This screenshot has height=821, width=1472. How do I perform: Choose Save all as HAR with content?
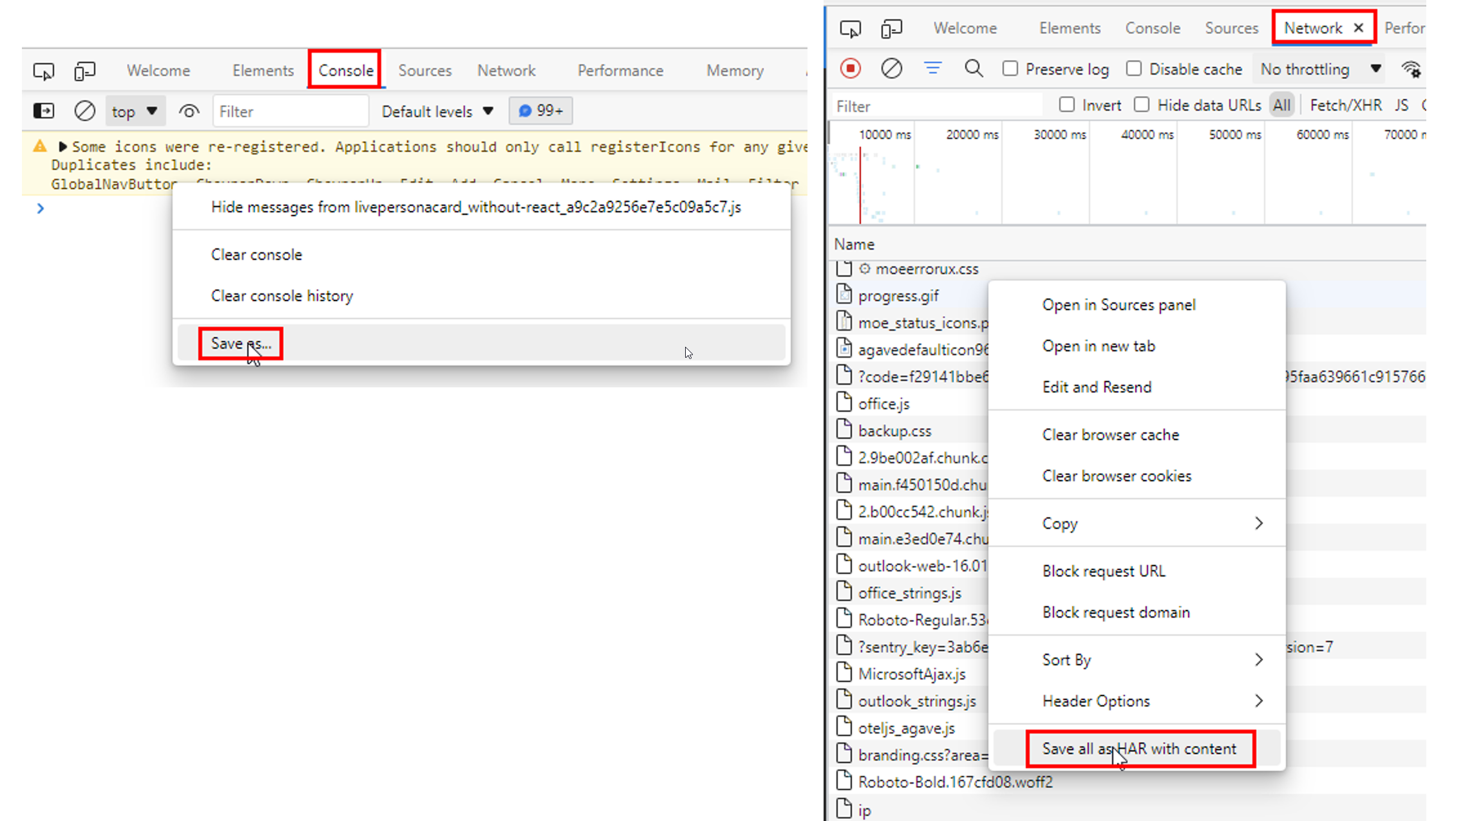point(1139,748)
